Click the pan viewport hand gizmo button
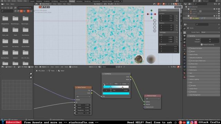This screenshot has height=124, width=221. pos(155,24)
